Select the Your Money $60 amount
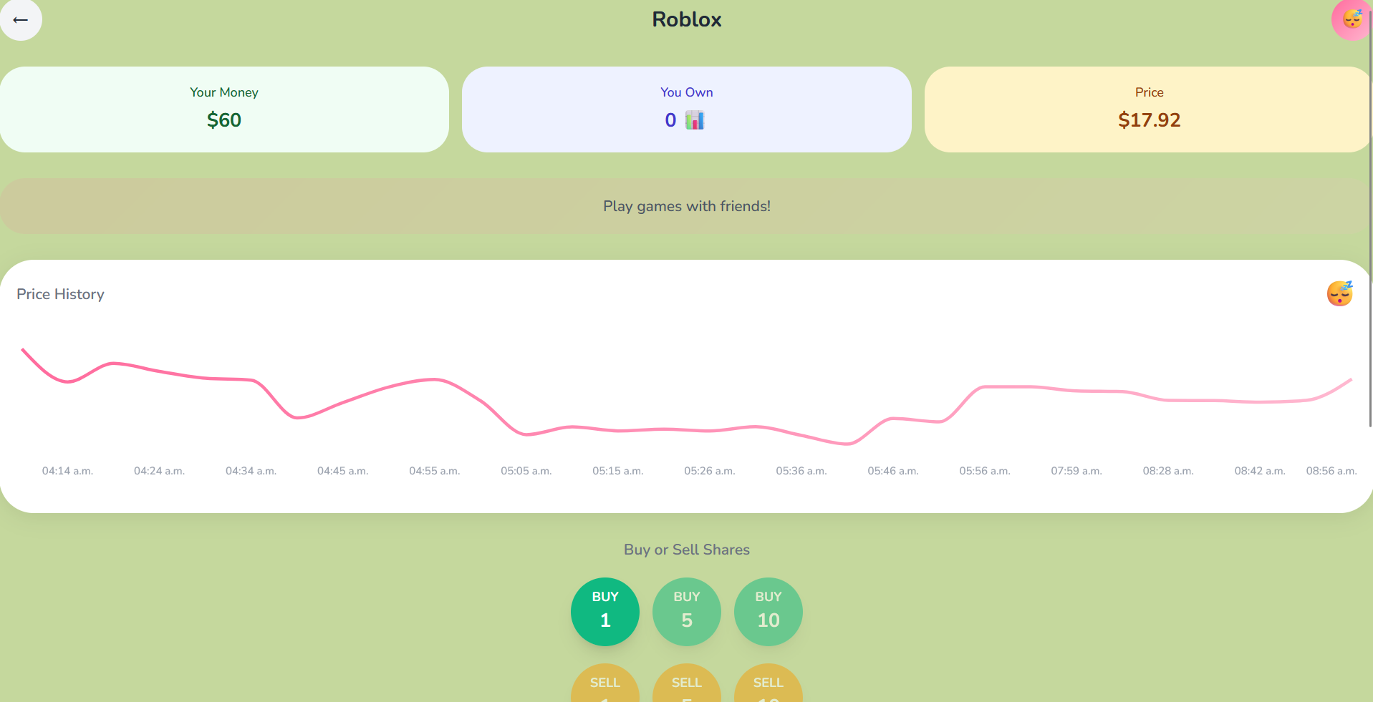This screenshot has height=702, width=1373. coord(224,120)
